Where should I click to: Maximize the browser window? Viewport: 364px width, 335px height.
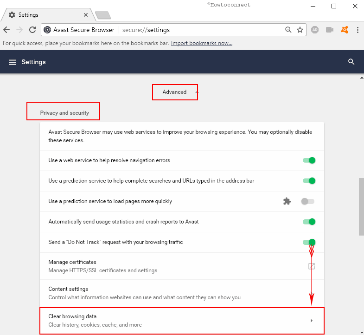334,6
